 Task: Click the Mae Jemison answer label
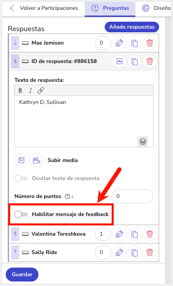[x=47, y=43]
